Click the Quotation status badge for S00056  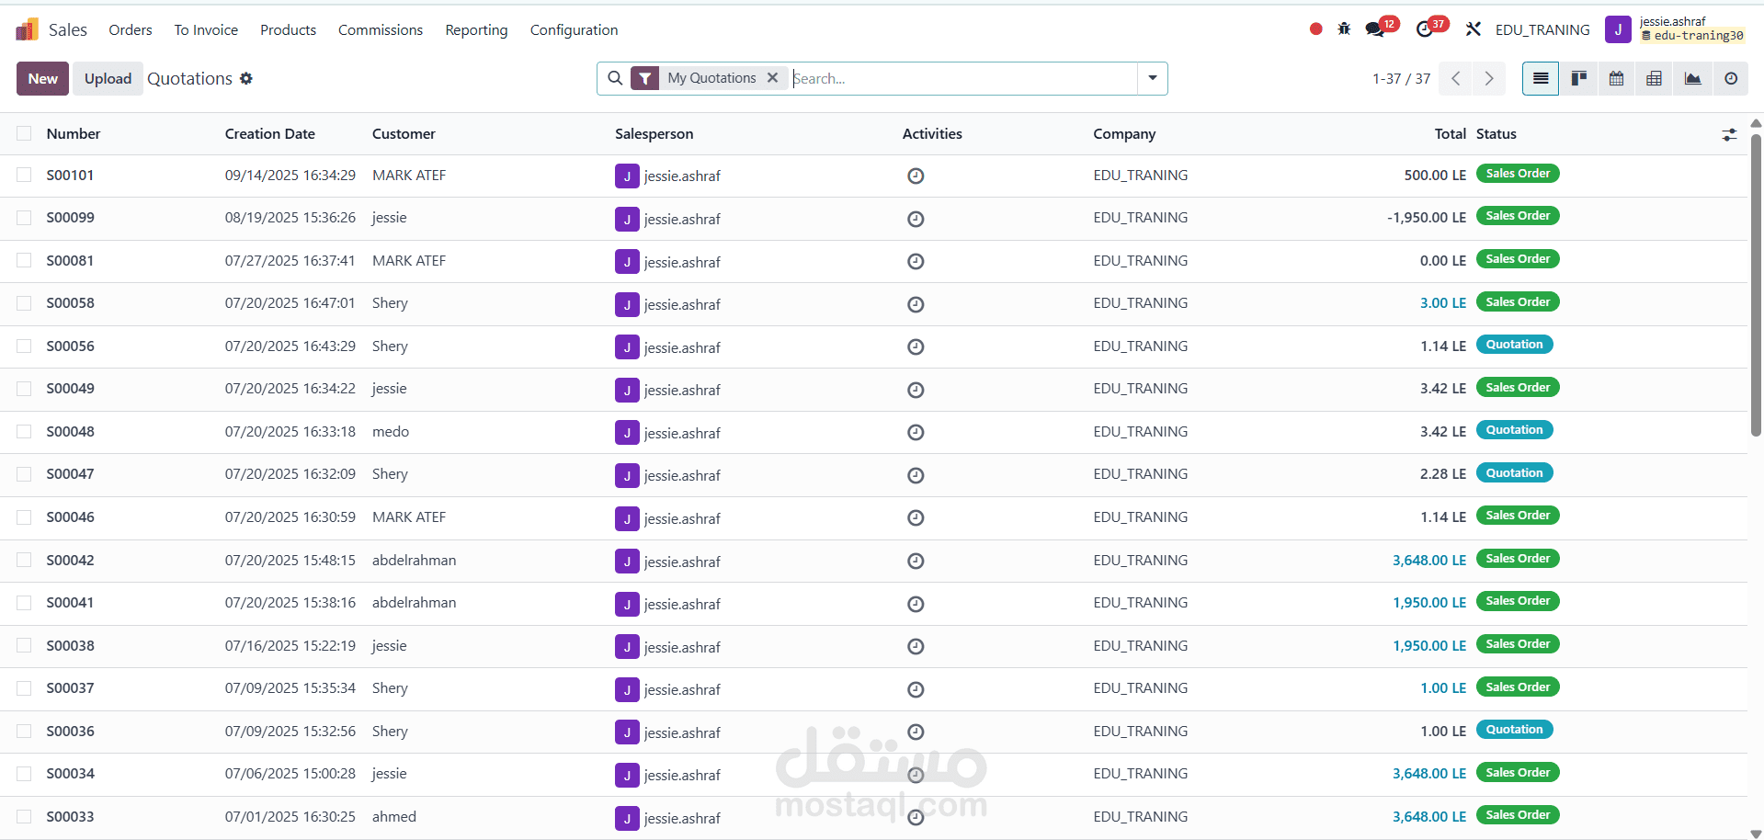[x=1515, y=345]
